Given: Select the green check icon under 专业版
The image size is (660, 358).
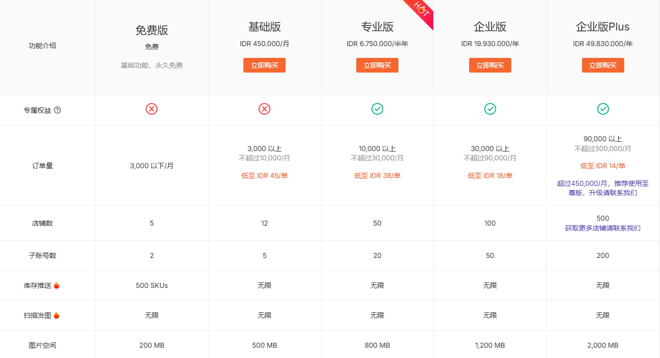Looking at the screenshot, I should click(377, 109).
